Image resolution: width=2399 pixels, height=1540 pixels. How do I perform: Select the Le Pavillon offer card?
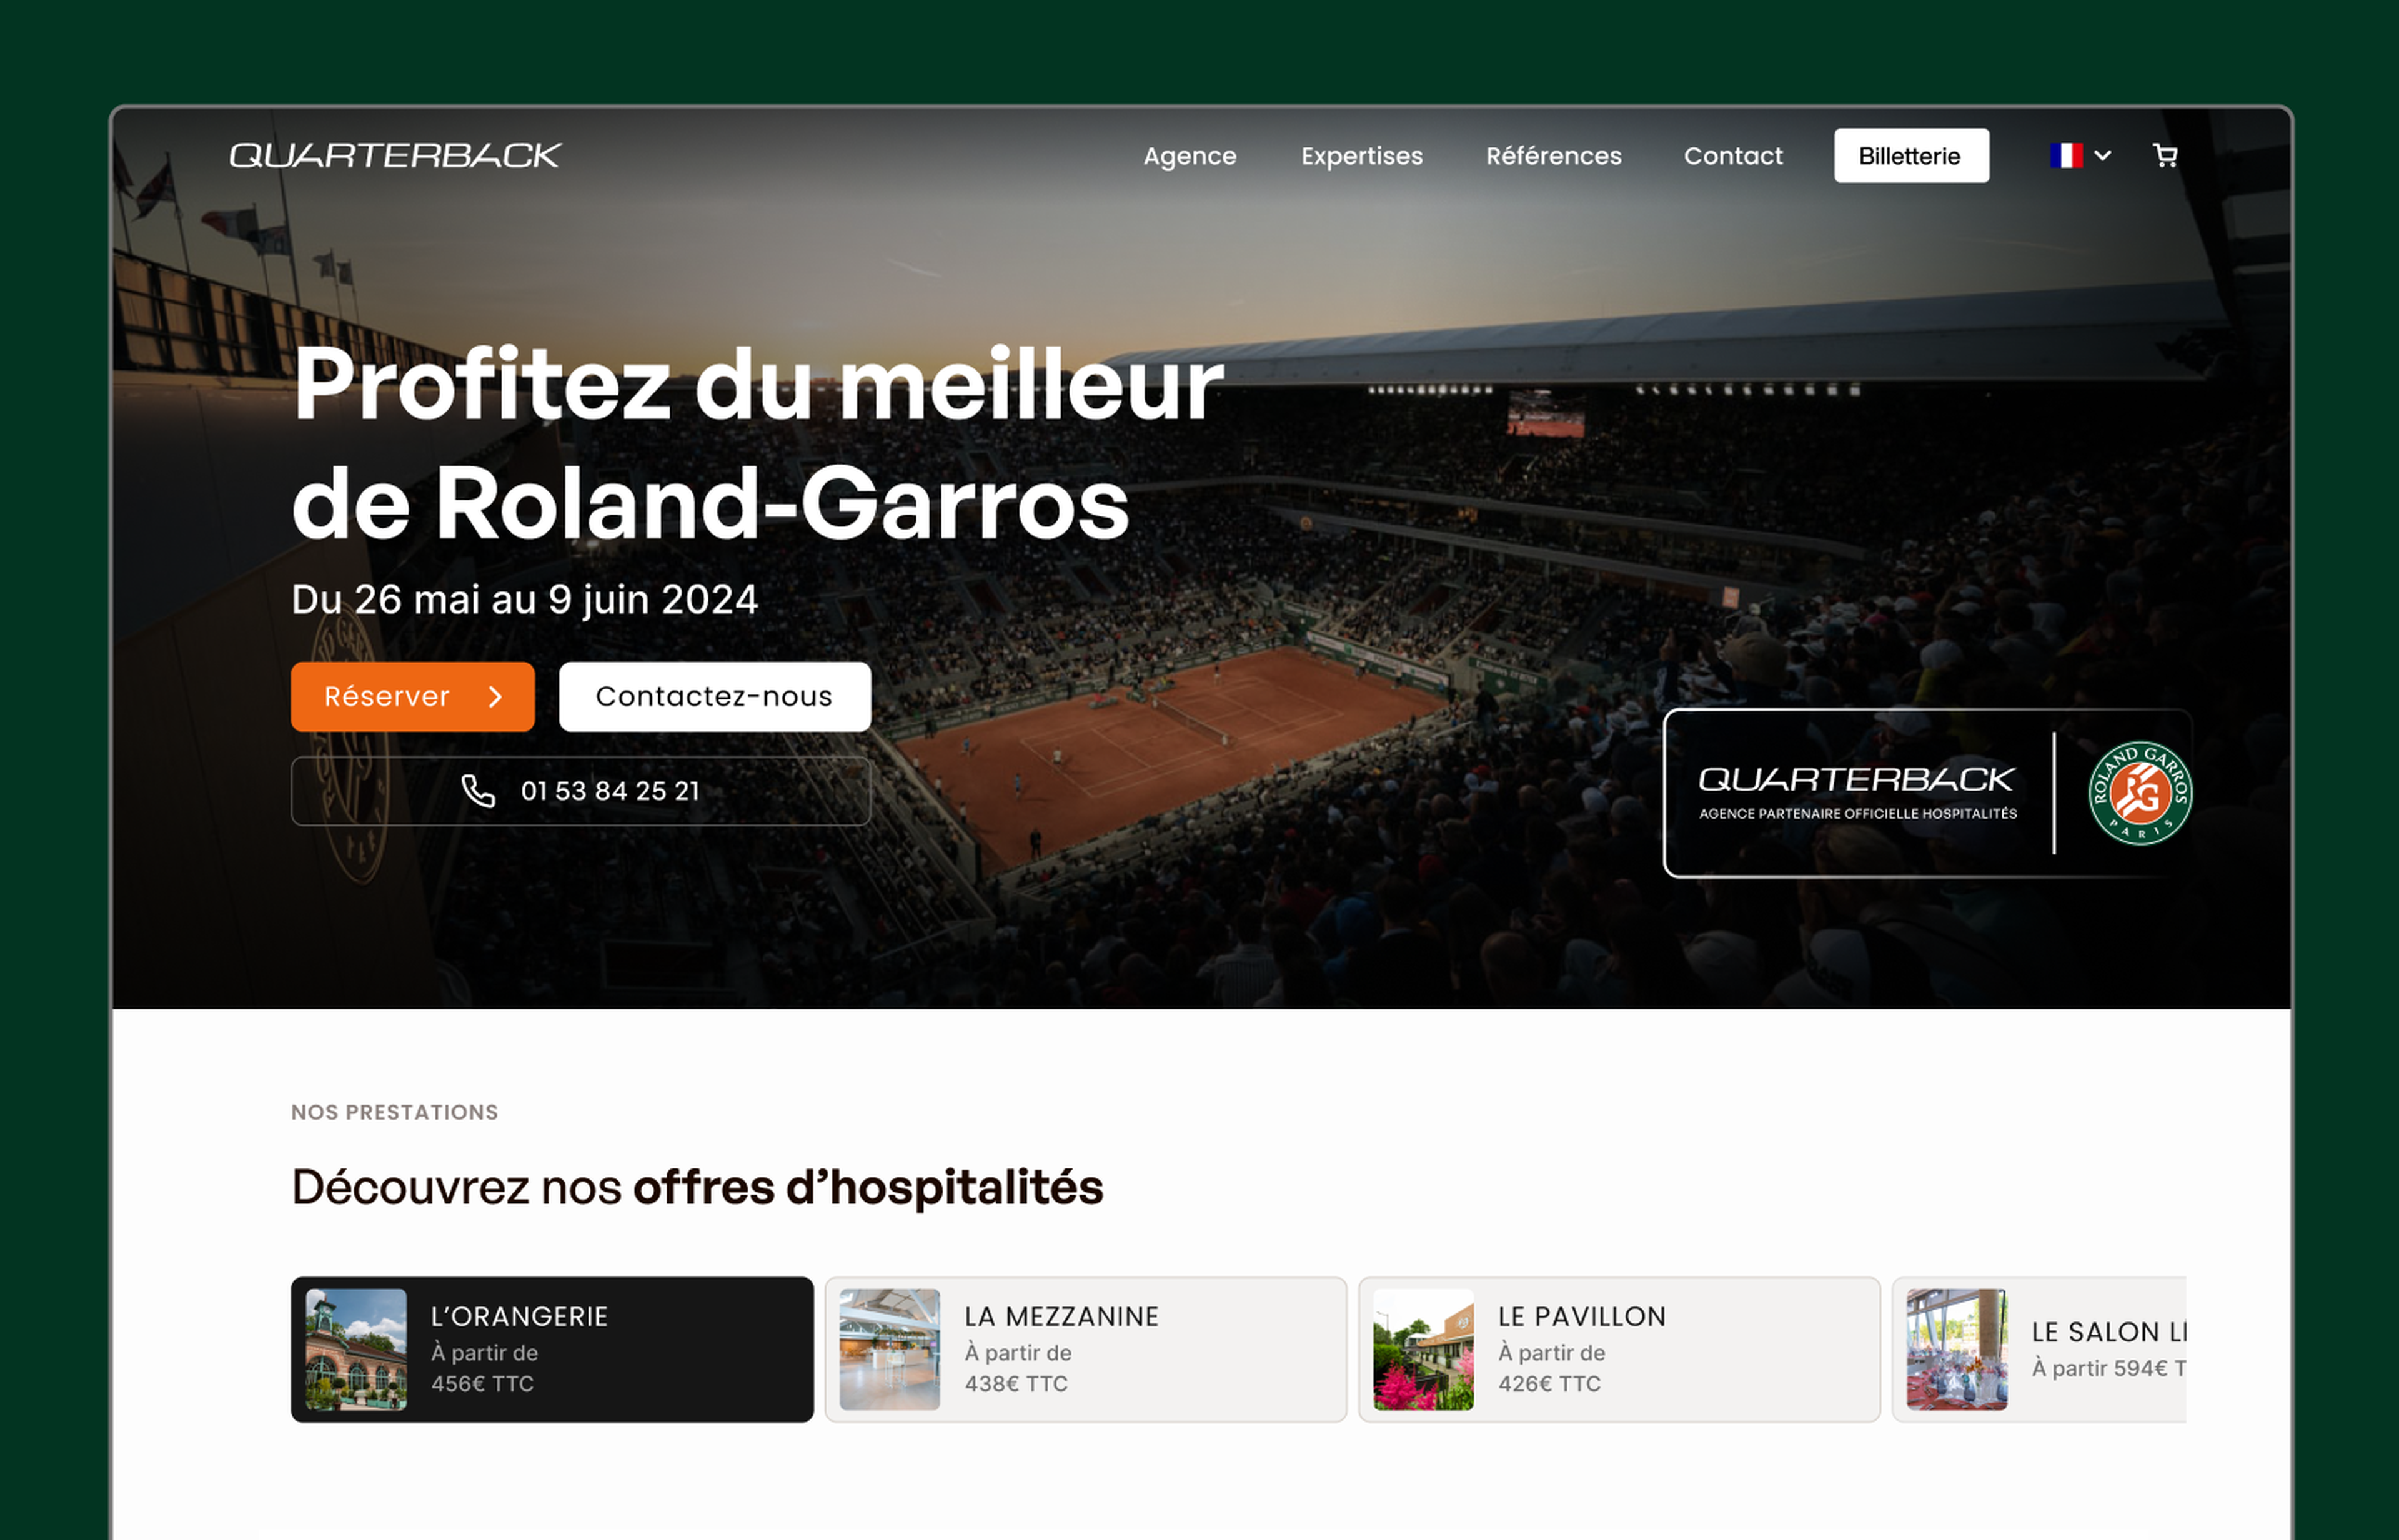1619,1350
